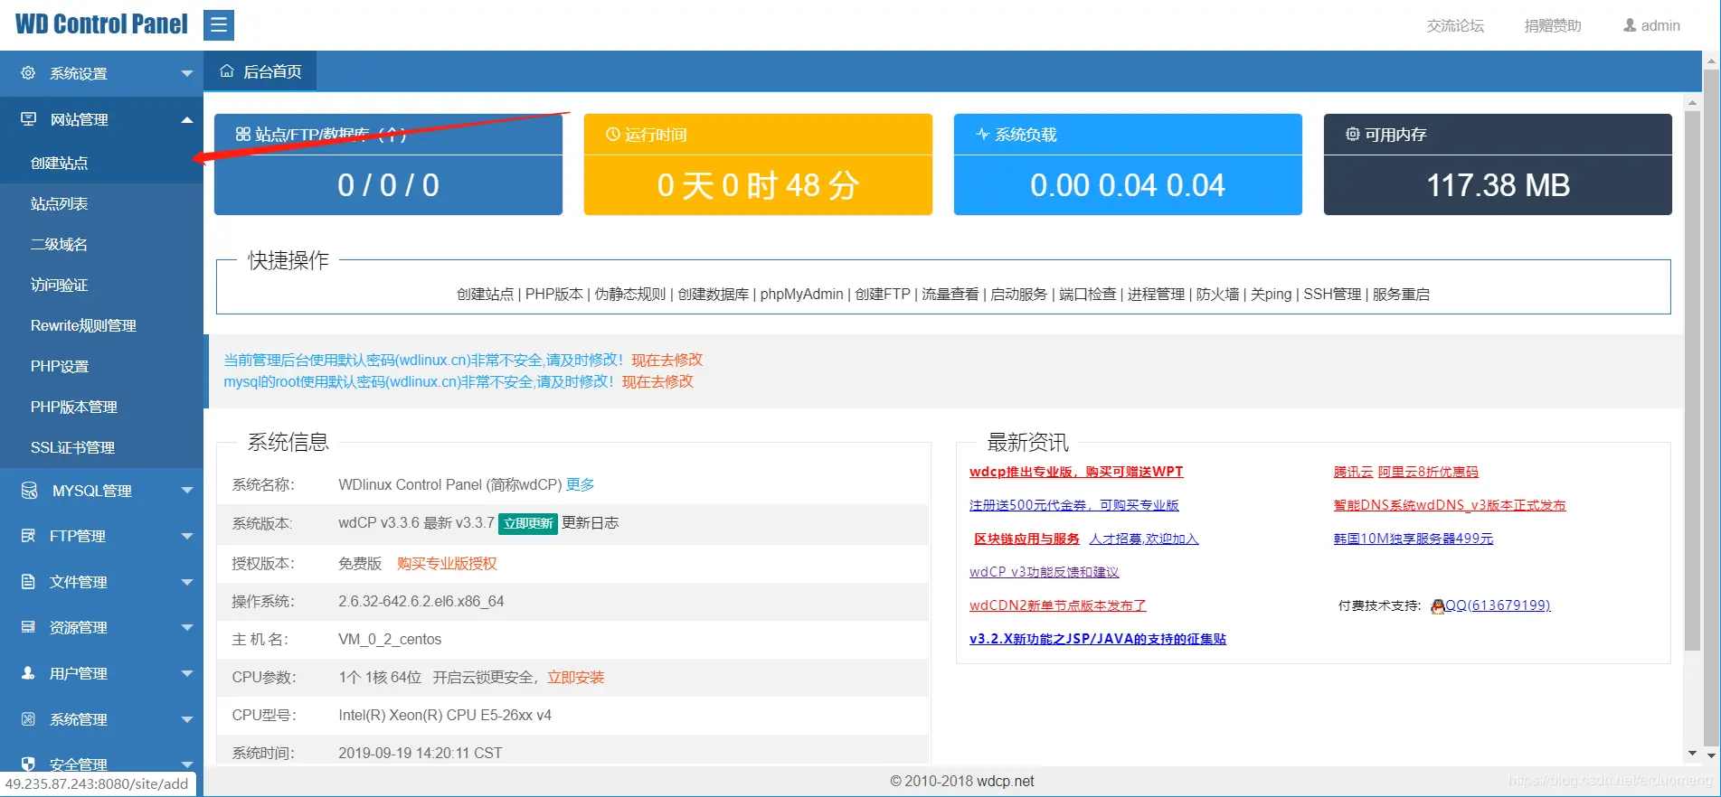Open Rewrite规则管理 in the sidebar
Viewport: 1721px width, 797px height.
[x=101, y=325]
